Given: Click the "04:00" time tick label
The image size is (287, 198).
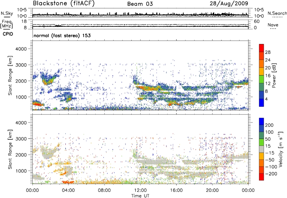Looking at the screenshot, I should [68, 190].
